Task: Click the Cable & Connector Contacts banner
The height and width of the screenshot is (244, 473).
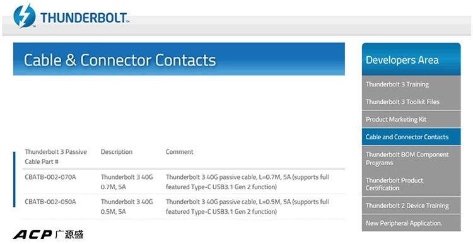Action: 179,59
